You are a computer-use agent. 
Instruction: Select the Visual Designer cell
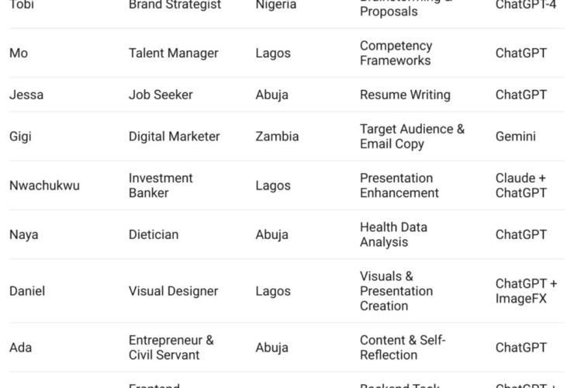pyautogui.click(x=173, y=291)
